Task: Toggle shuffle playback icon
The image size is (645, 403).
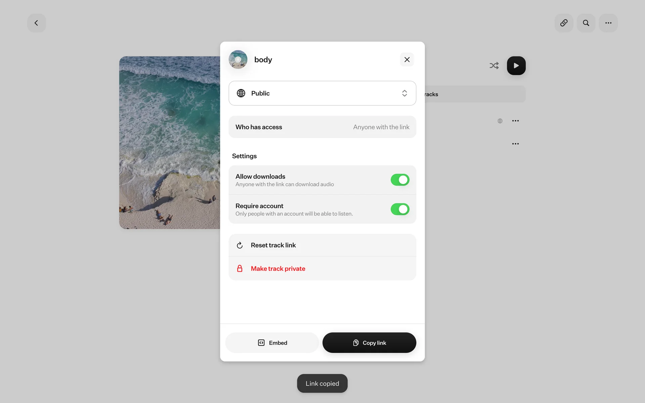Action: 494,65
